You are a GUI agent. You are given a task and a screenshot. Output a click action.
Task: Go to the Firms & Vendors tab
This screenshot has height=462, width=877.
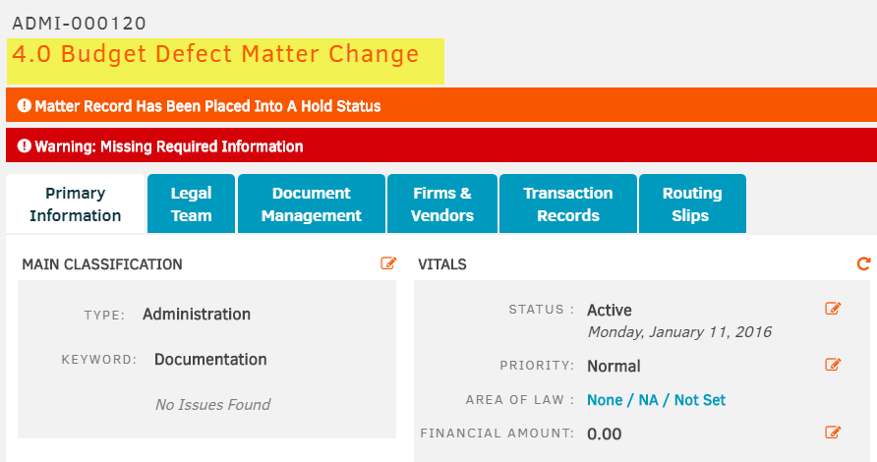(x=442, y=203)
